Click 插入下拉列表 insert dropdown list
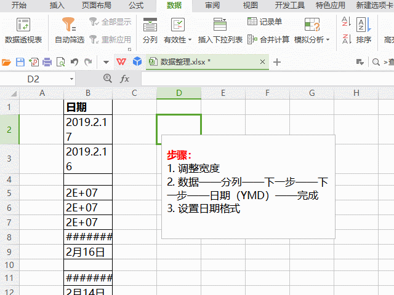Viewport: 394px width, 295px height. tap(220, 31)
